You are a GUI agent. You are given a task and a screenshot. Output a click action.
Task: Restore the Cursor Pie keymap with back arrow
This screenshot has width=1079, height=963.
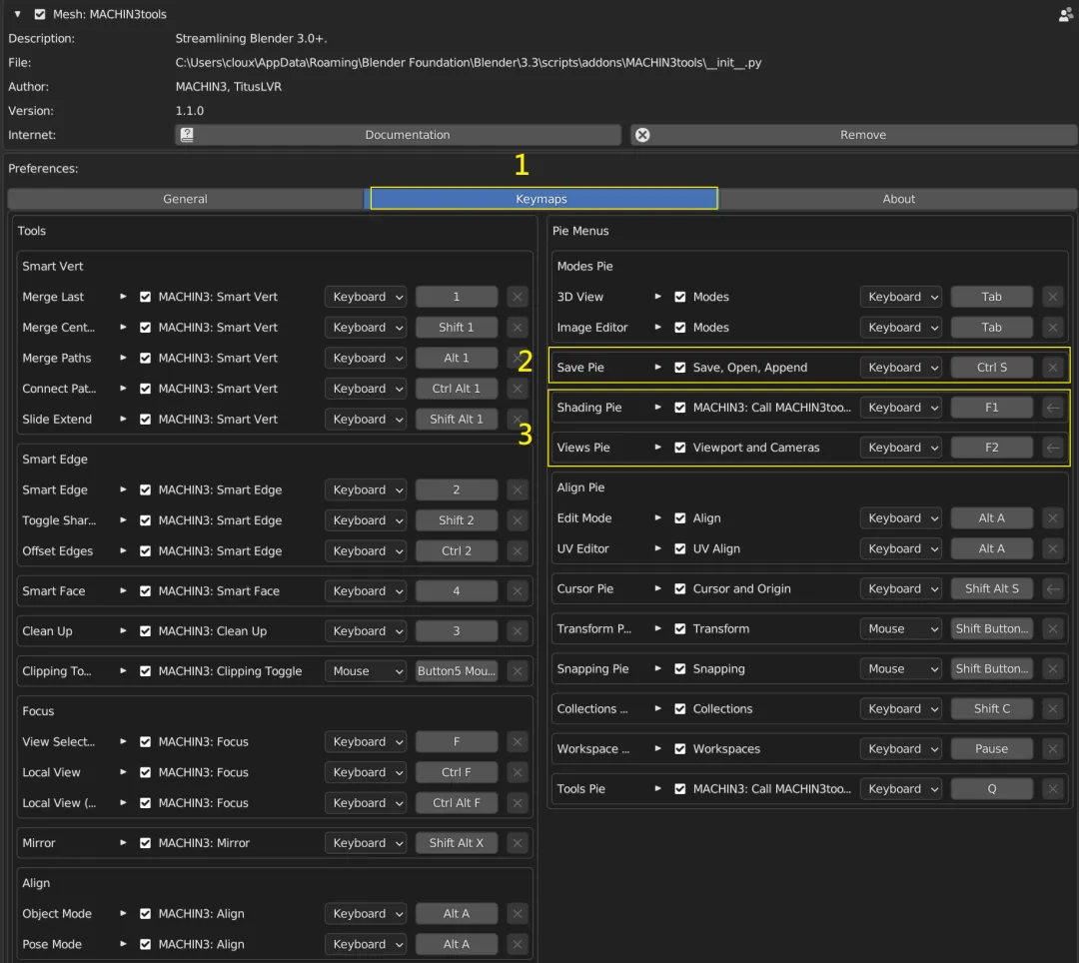pyautogui.click(x=1052, y=588)
